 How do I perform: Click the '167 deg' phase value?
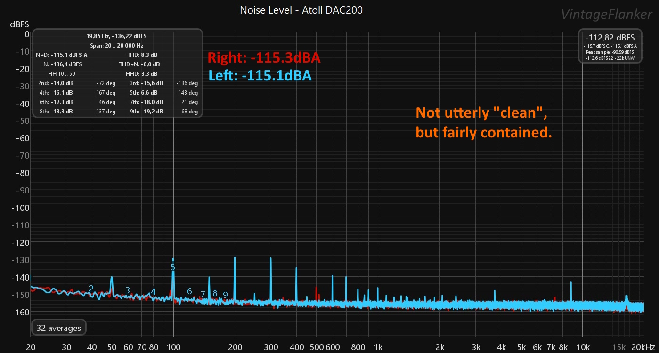(106, 93)
